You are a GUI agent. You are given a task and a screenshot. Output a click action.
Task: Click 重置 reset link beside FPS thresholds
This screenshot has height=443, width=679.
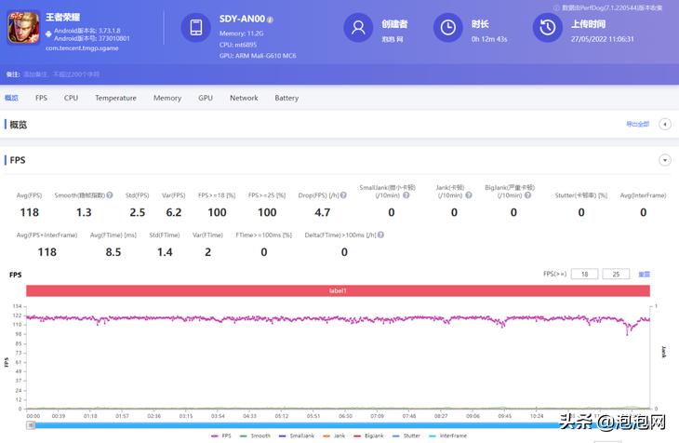644,275
